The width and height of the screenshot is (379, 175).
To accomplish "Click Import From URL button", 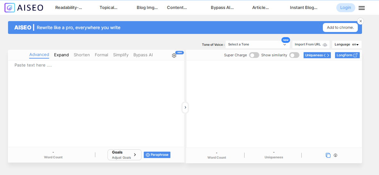I will coord(311,44).
